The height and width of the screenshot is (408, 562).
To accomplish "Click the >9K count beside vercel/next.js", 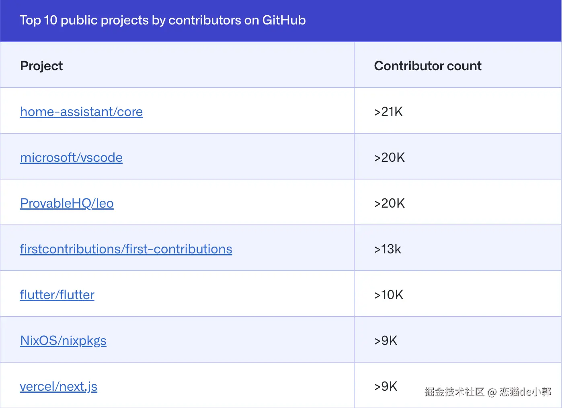I will pyautogui.click(x=386, y=386).
